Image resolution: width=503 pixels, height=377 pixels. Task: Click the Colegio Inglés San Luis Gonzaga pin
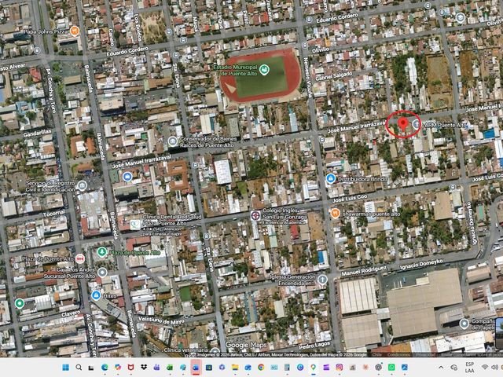tap(255, 215)
